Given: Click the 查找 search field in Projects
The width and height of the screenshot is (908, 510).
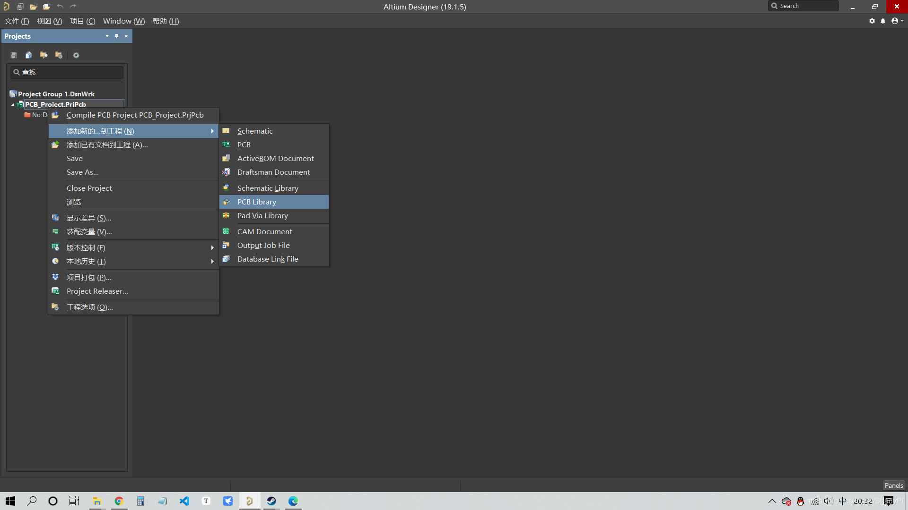Looking at the screenshot, I should pyautogui.click(x=67, y=72).
